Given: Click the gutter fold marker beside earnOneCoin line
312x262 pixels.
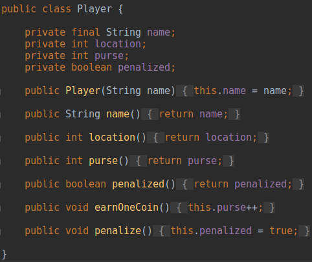Looking at the screenshot, I should click(x=1, y=208).
